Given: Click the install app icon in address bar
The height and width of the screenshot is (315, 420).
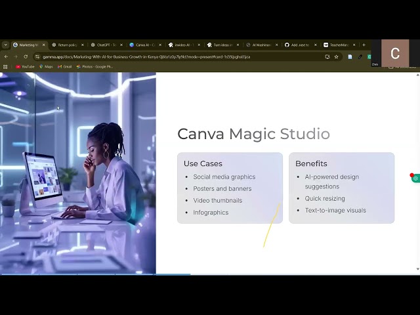Looking at the screenshot, I should [327, 57].
